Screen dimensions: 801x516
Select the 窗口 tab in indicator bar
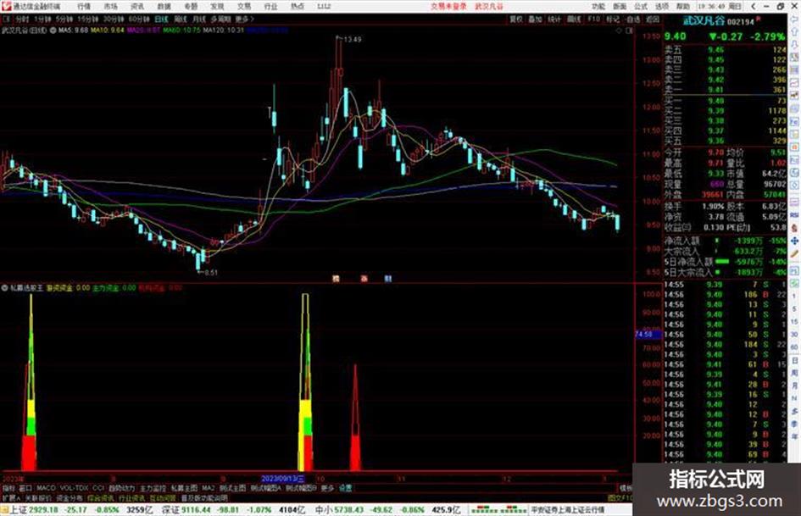(x=25, y=488)
